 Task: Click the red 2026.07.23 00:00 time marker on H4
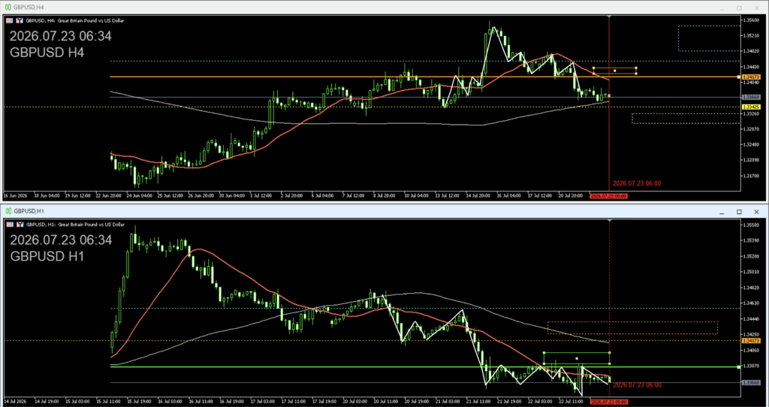pos(608,196)
